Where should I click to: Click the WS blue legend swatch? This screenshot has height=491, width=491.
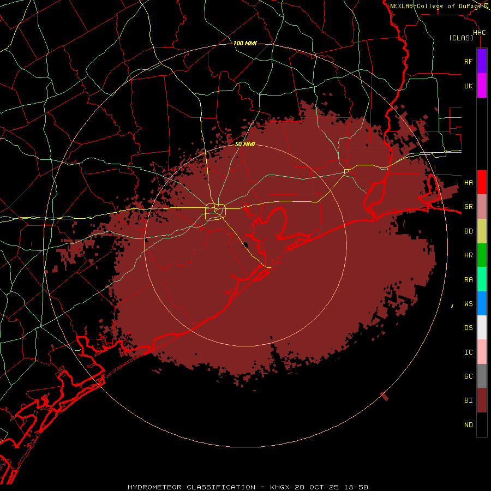482,303
